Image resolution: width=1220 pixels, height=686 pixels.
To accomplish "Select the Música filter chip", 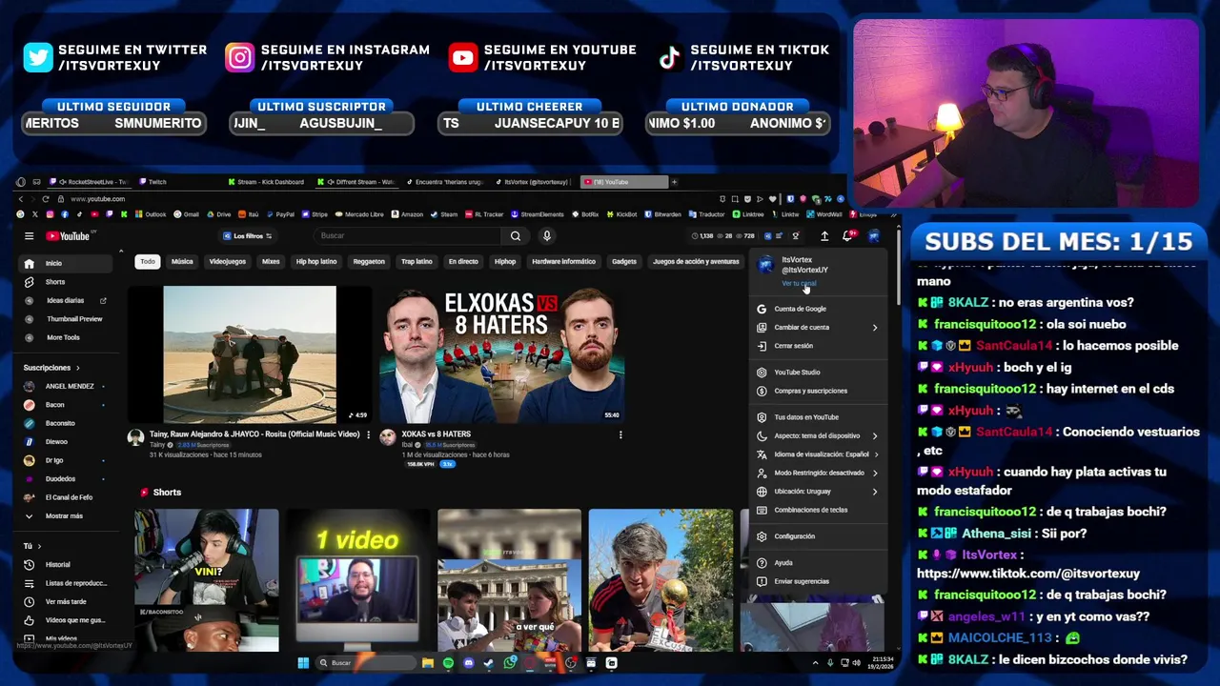I will pos(182,262).
